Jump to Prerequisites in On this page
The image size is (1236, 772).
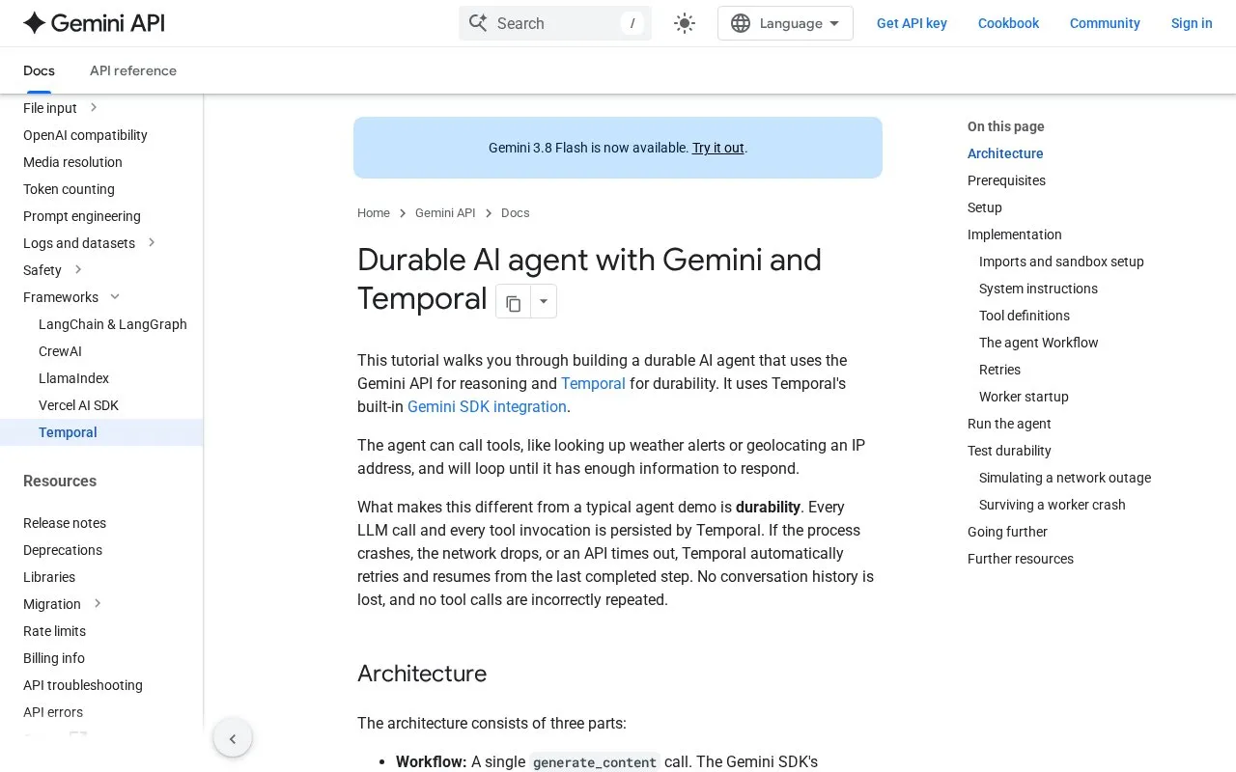[1006, 180]
